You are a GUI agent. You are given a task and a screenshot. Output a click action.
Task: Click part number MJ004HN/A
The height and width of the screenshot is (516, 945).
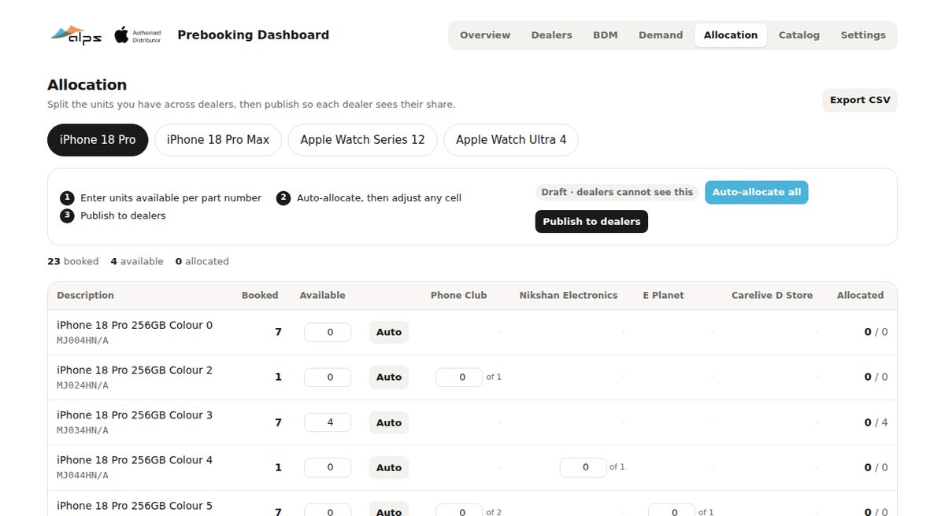83,341
